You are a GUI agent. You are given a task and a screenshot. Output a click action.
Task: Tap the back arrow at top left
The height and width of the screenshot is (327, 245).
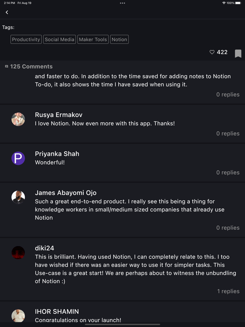click(7, 12)
